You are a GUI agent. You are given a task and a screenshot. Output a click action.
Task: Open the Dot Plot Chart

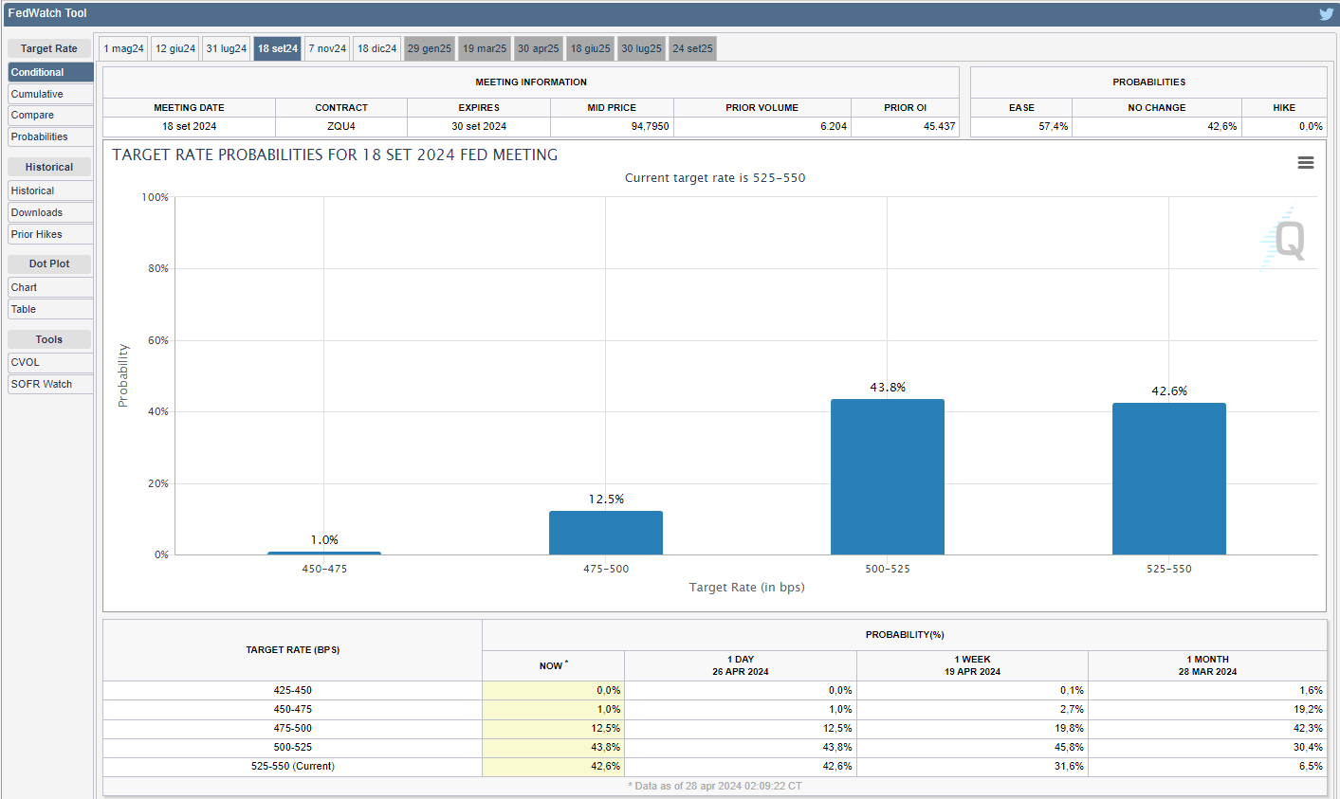click(x=50, y=287)
